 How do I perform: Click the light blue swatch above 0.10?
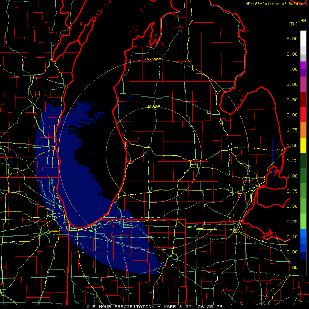[x=303, y=233]
